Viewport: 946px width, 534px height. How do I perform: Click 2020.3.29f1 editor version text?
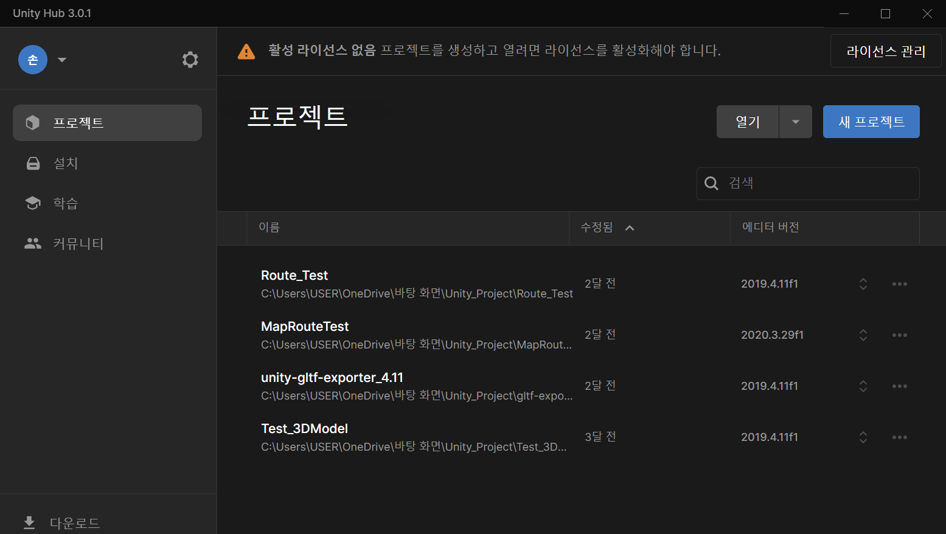772,335
